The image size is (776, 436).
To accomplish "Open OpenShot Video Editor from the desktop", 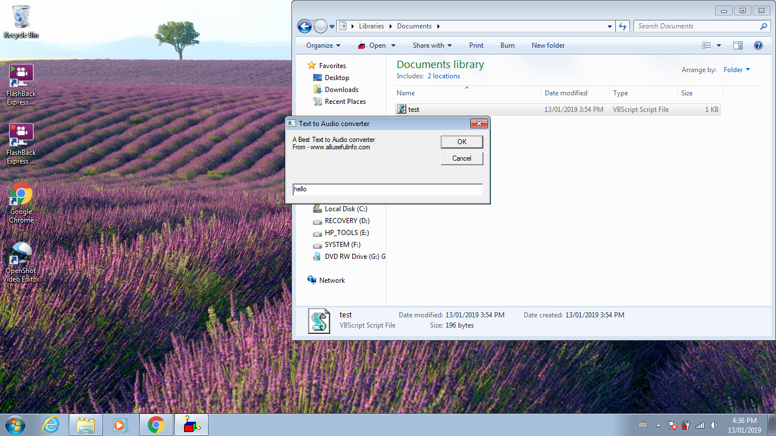I will click(20, 254).
